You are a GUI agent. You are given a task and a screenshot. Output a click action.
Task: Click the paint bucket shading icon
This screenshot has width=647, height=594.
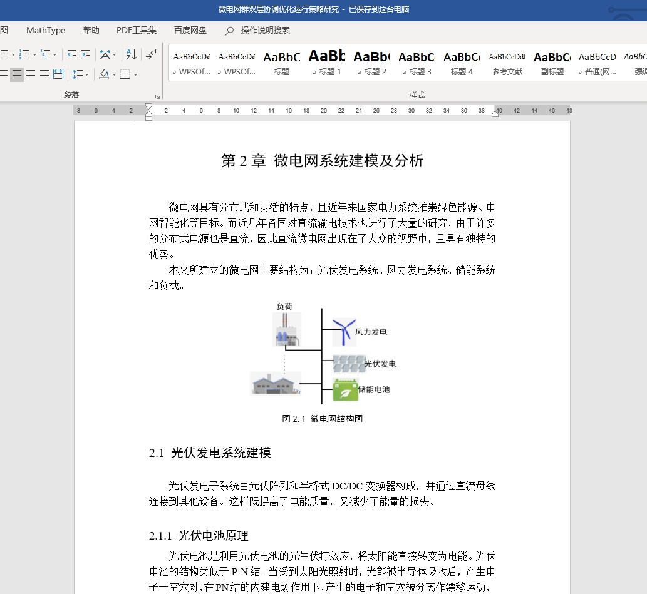104,74
